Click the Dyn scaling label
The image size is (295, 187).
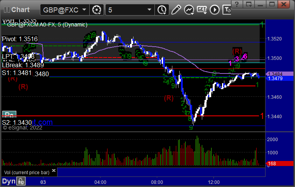coord(9,181)
